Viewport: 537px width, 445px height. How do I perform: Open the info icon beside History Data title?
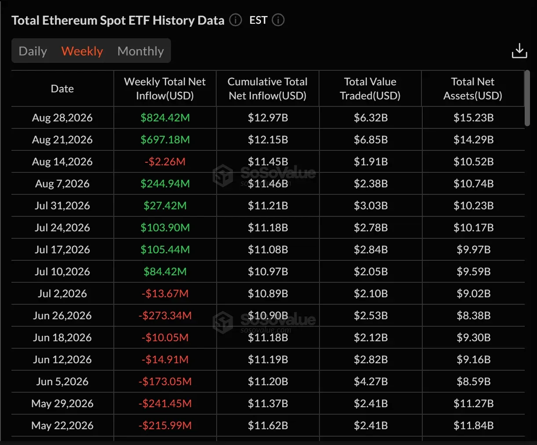click(236, 20)
